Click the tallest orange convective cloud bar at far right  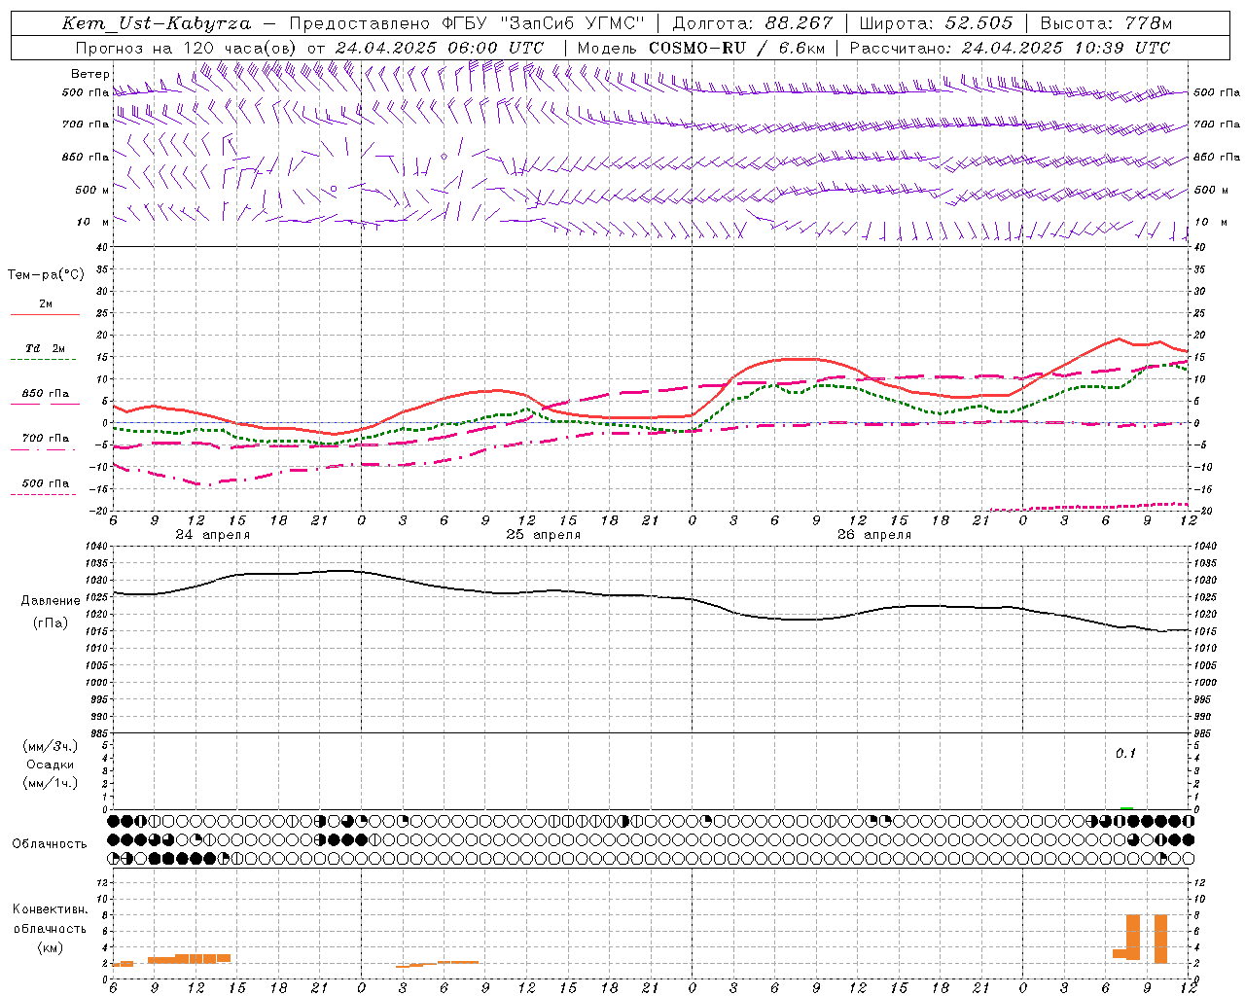click(1160, 939)
